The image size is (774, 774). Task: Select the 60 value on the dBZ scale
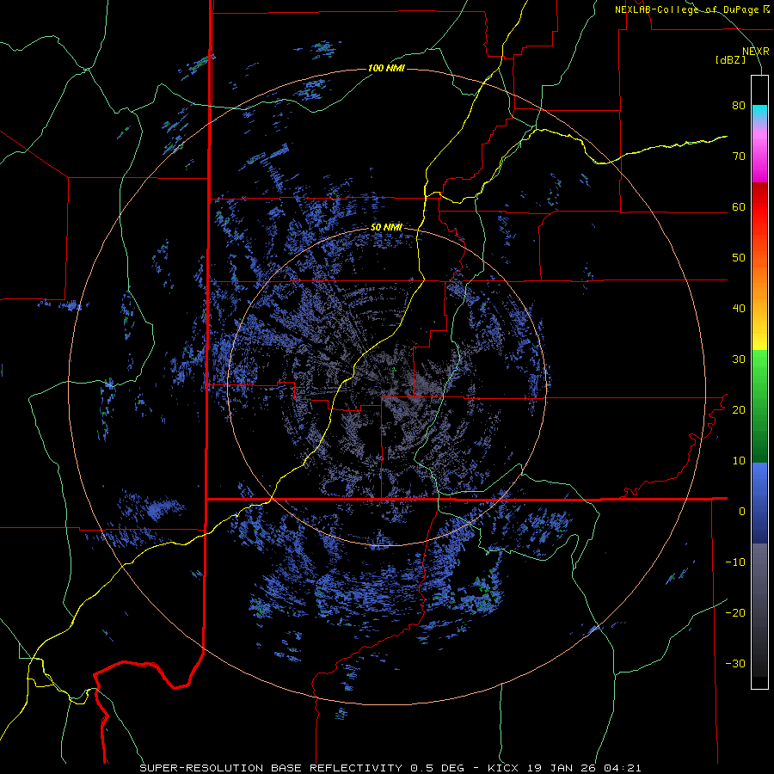tap(739, 207)
